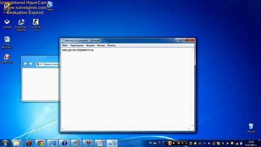Switch to the red ball HyperCam taskbar item

88,143
